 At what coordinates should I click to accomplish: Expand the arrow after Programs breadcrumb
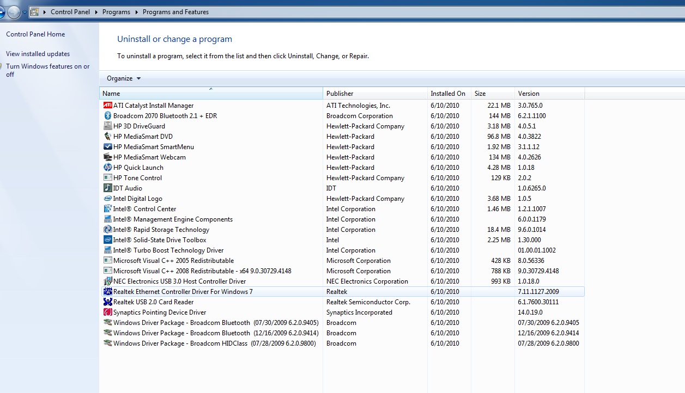click(136, 12)
